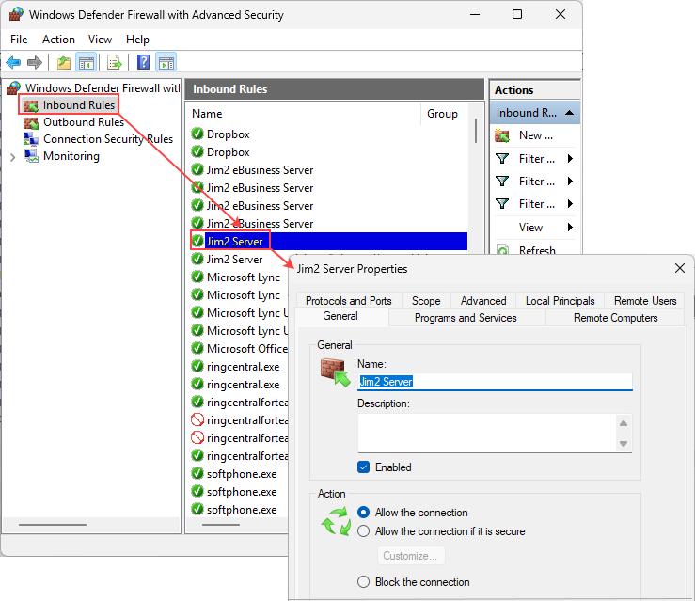The image size is (695, 601).
Task: Select the root Windows Defender Firewall tree node
Action: tap(103, 88)
